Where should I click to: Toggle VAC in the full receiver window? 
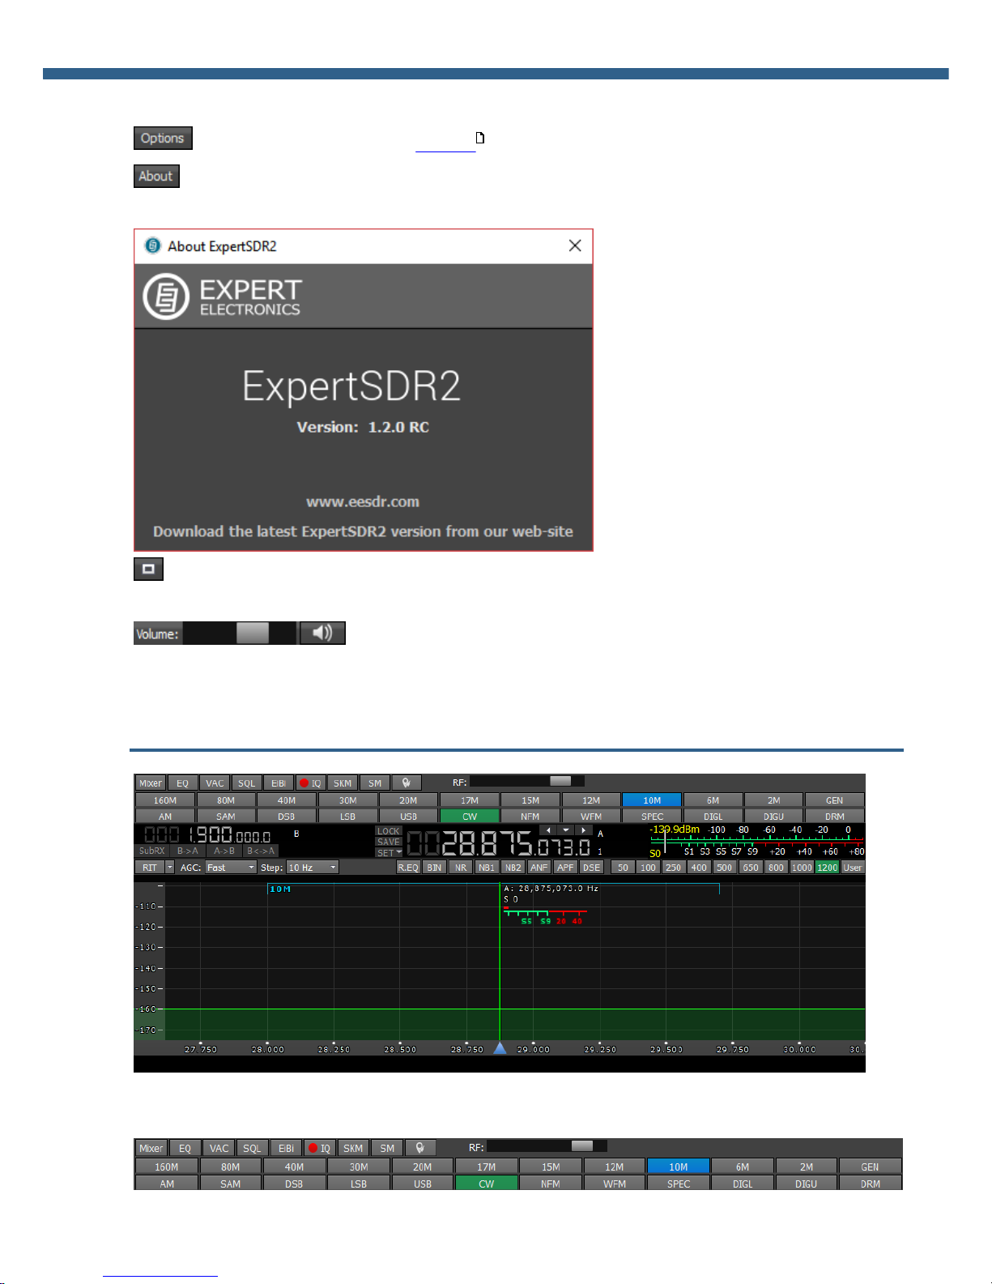coord(215,783)
